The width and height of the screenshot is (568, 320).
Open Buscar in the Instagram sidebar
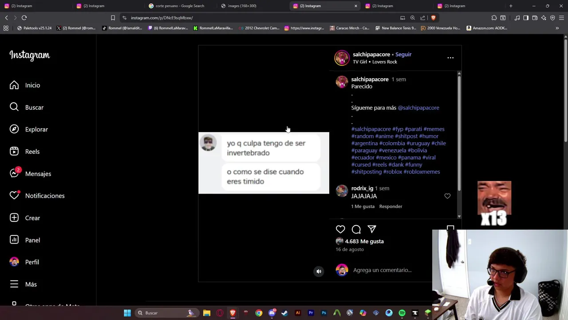coord(27,108)
